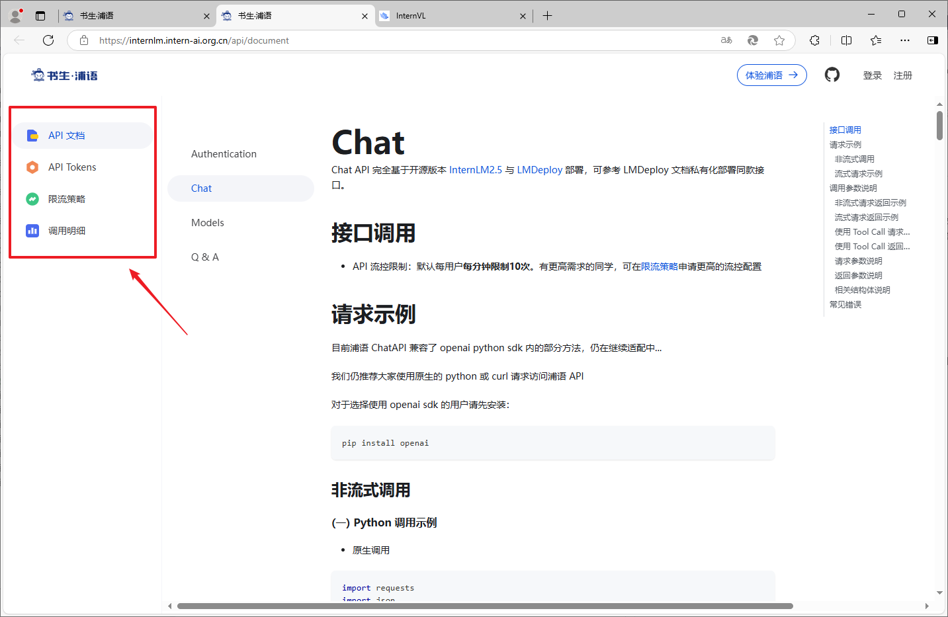Select Models in the docs menu
Screen dimensions: 948x617
(241, 223)
